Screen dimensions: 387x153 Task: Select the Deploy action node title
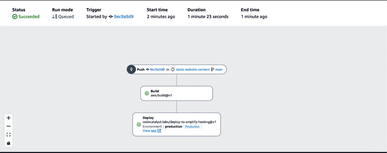click(x=148, y=118)
